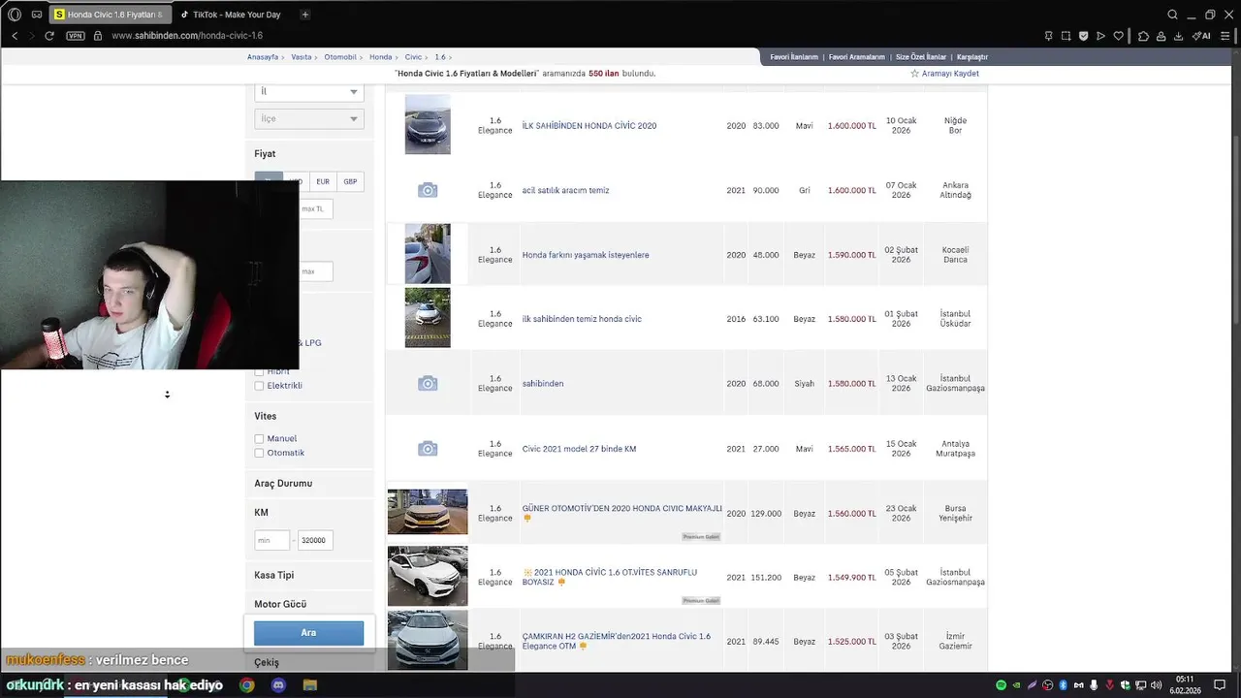Click Aramayı Kaydet link
1241x698 pixels.
[x=950, y=74]
